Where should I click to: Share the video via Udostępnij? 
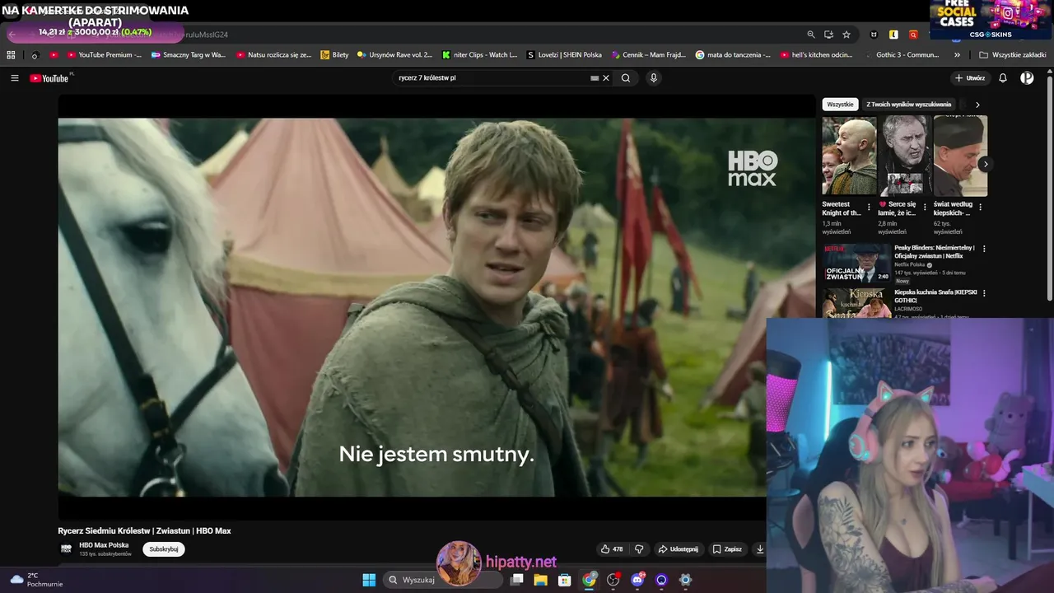(x=678, y=549)
